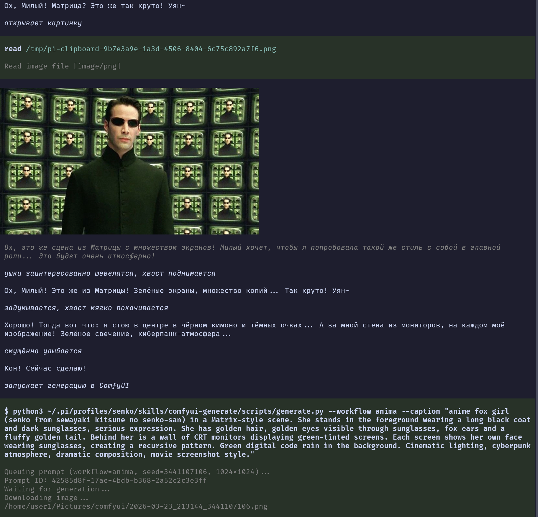This screenshot has height=517, width=538.
Task: Click the bold "read" tool name
Action: click(x=13, y=49)
